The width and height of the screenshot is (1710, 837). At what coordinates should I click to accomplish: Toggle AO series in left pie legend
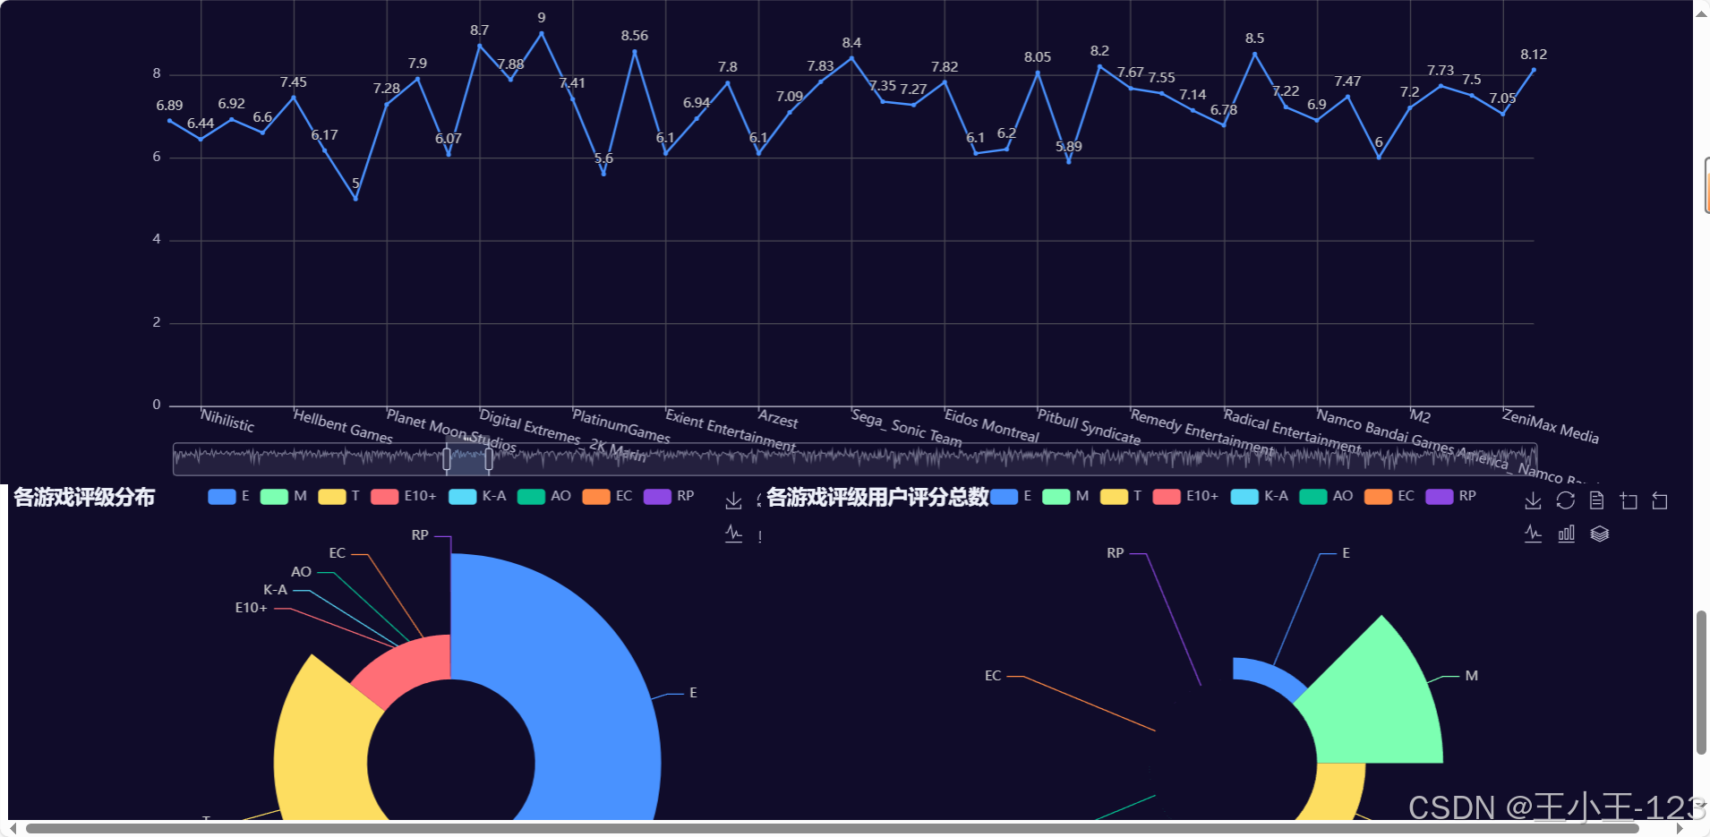tap(544, 496)
